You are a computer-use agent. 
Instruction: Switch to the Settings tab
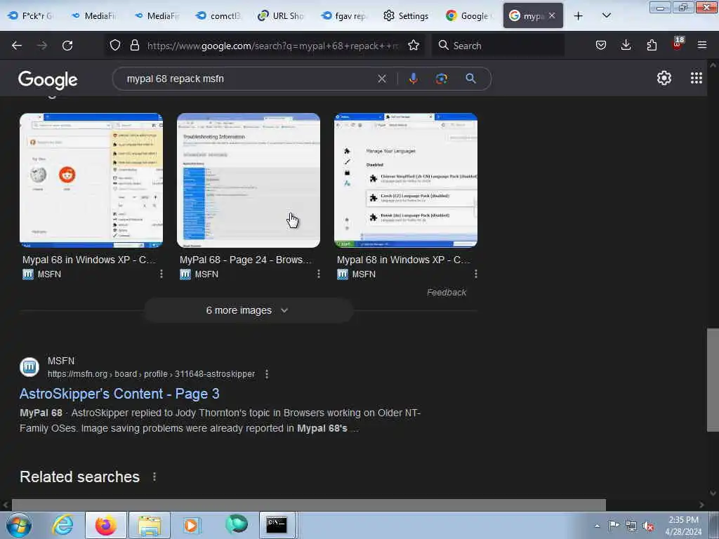[407, 15]
